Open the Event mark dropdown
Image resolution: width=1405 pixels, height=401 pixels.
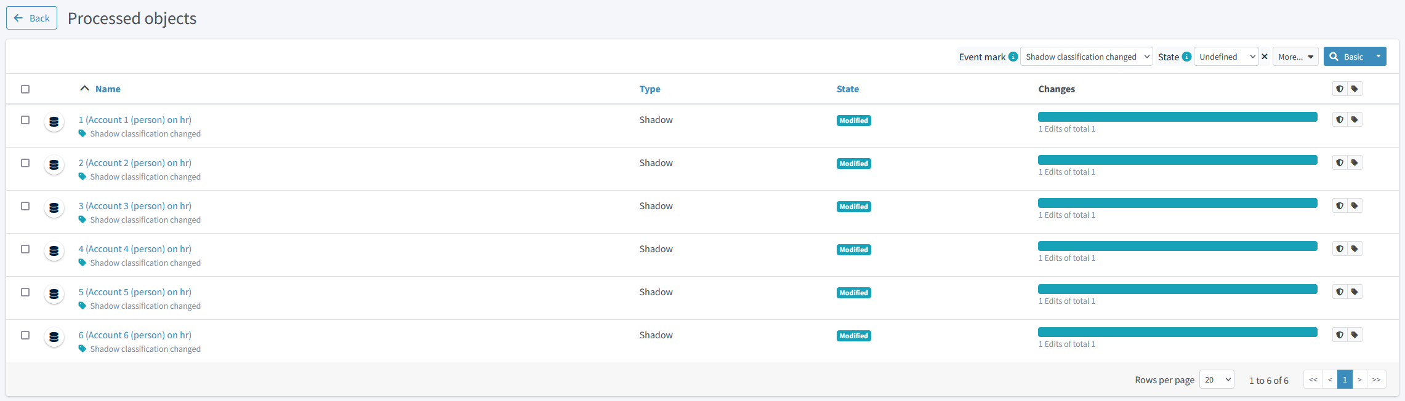(x=1086, y=57)
